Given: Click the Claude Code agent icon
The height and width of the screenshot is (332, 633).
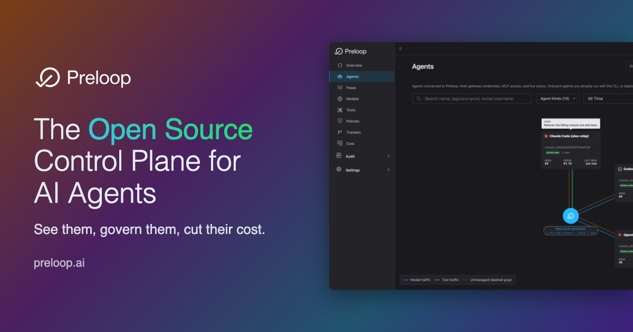Looking at the screenshot, I should (546, 136).
